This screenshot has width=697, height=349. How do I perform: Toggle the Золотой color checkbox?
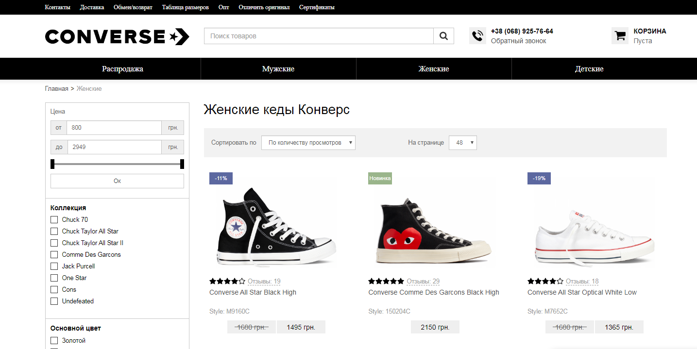point(54,340)
